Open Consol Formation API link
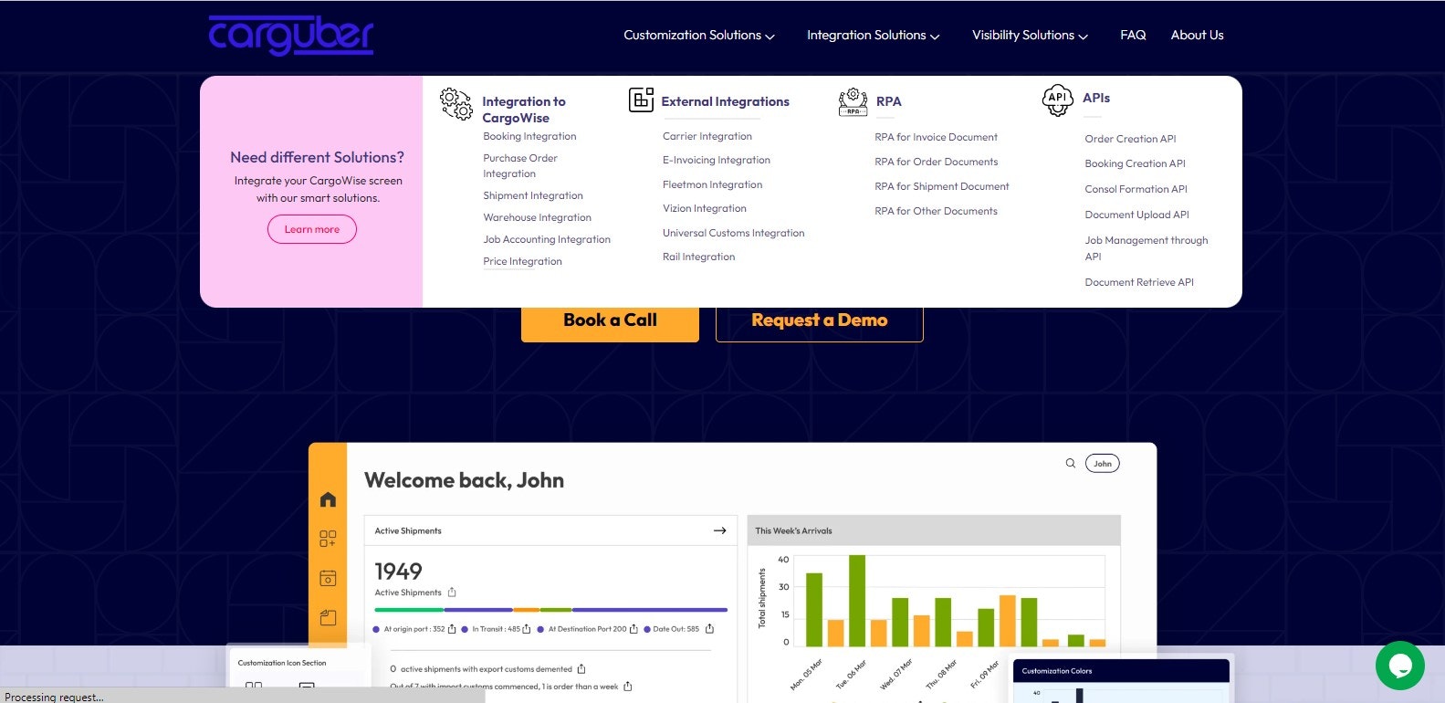Screen dimensions: 1445x703 point(1136,189)
